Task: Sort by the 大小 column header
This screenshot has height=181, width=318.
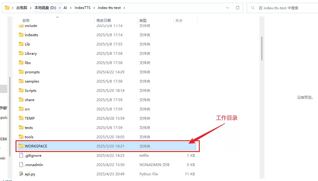Action: (179, 21)
